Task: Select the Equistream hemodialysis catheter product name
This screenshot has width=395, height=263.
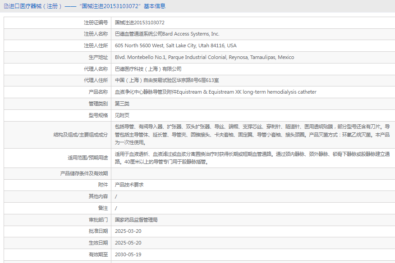Action: [216, 92]
